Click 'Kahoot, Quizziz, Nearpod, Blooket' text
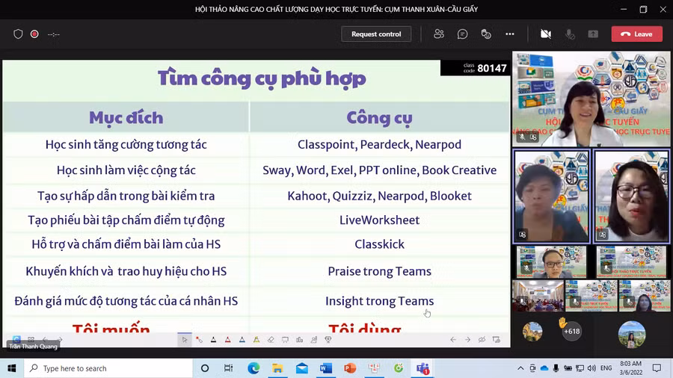 [379, 196]
